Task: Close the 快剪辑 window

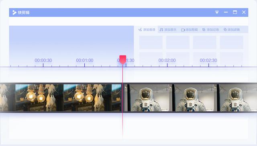Action: (244, 12)
